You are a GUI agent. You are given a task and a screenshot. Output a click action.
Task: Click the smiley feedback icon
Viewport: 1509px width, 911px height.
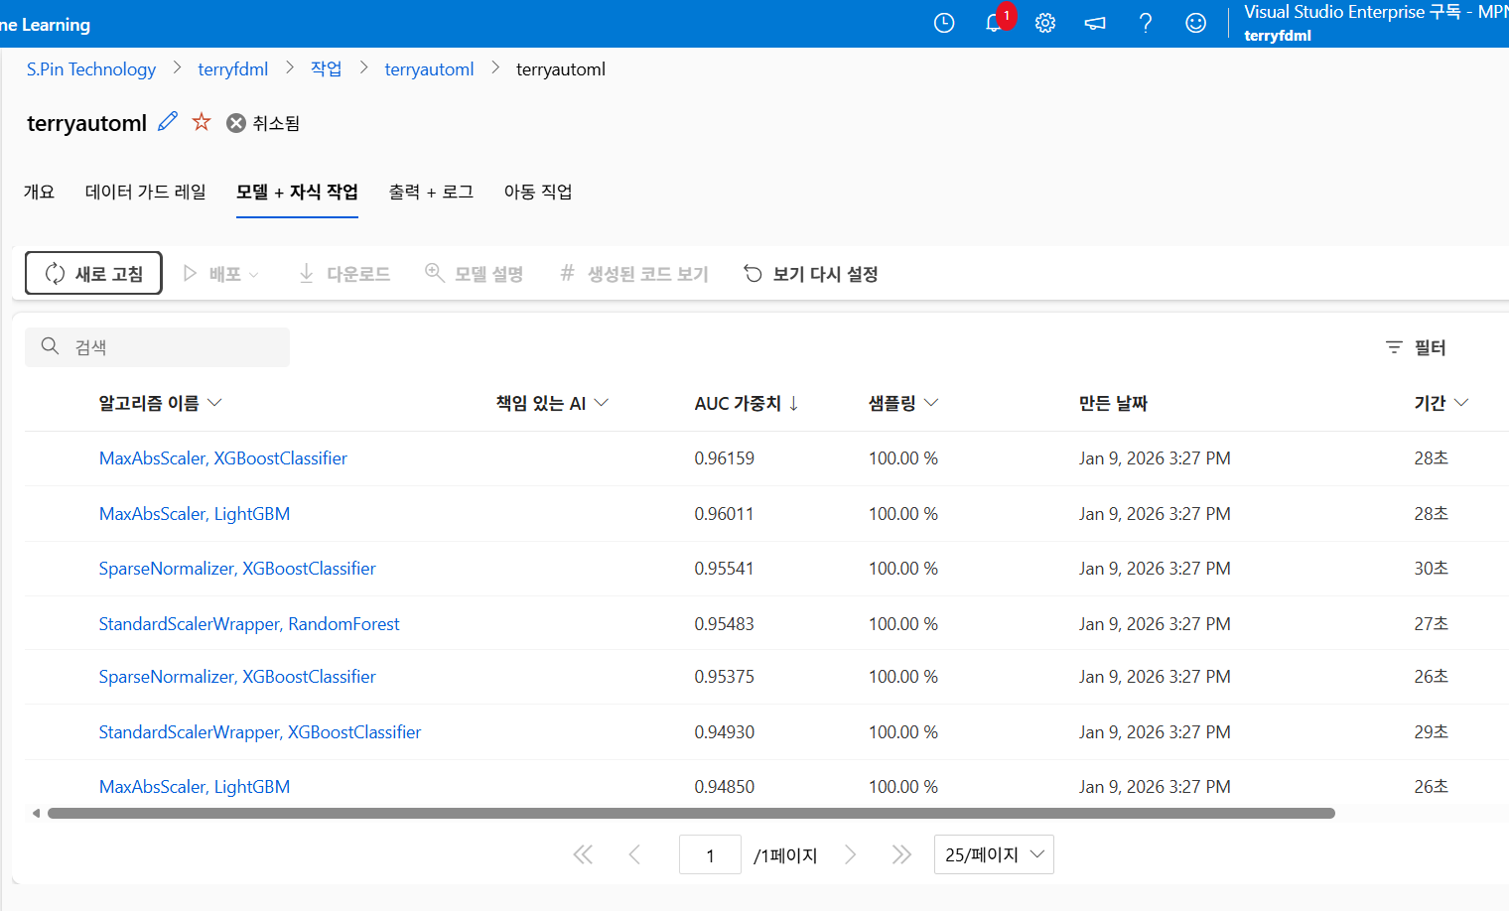1195,22
